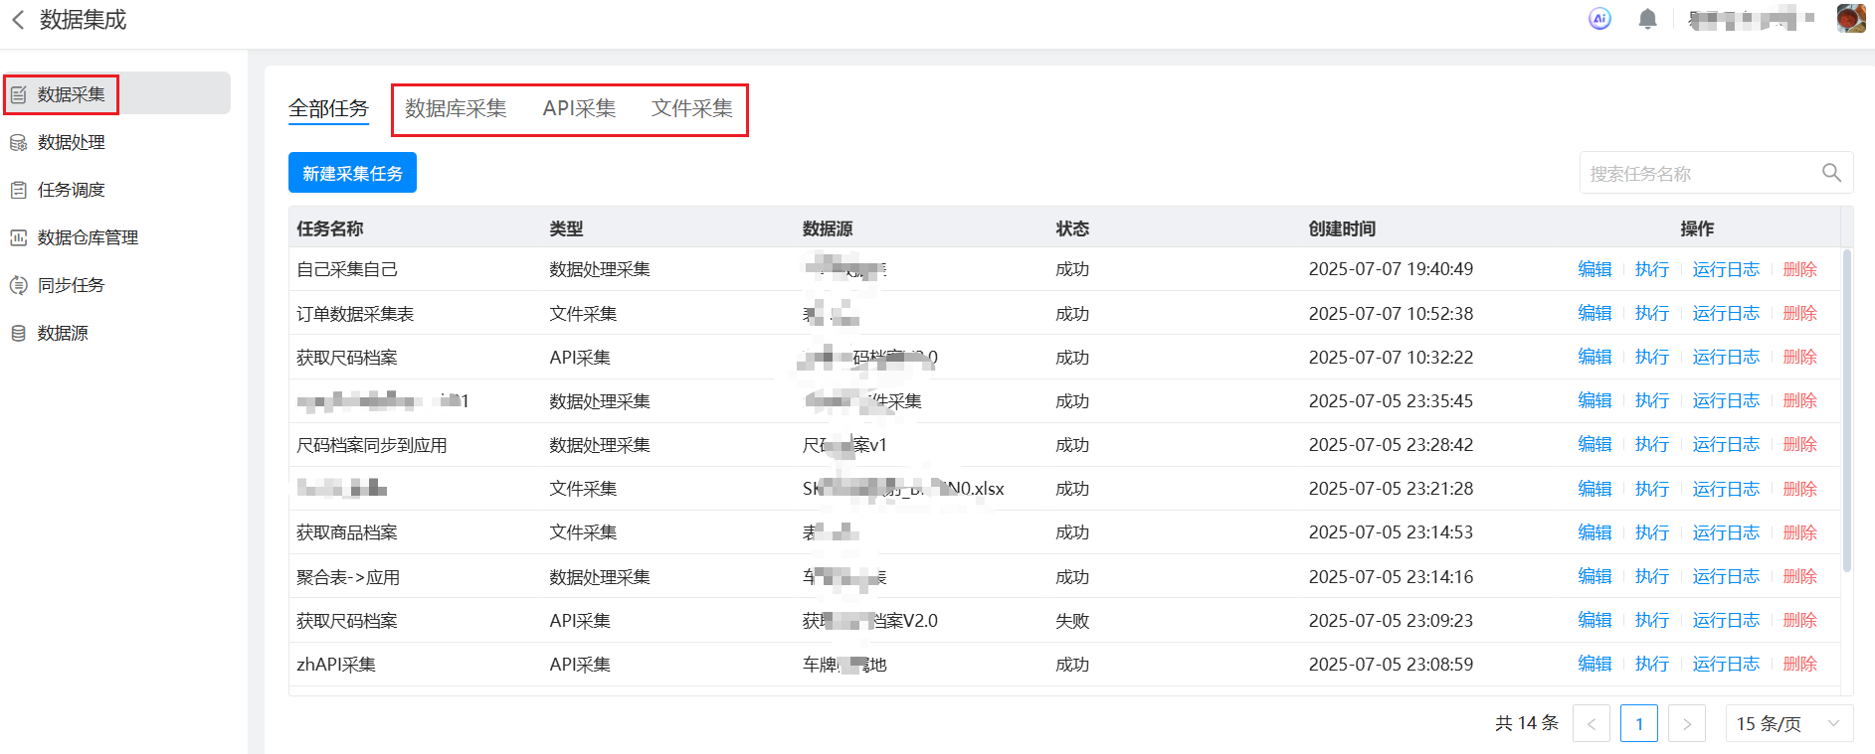
Task: Open 任务调度 in the sidebar
Action: [x=71, y=190]
